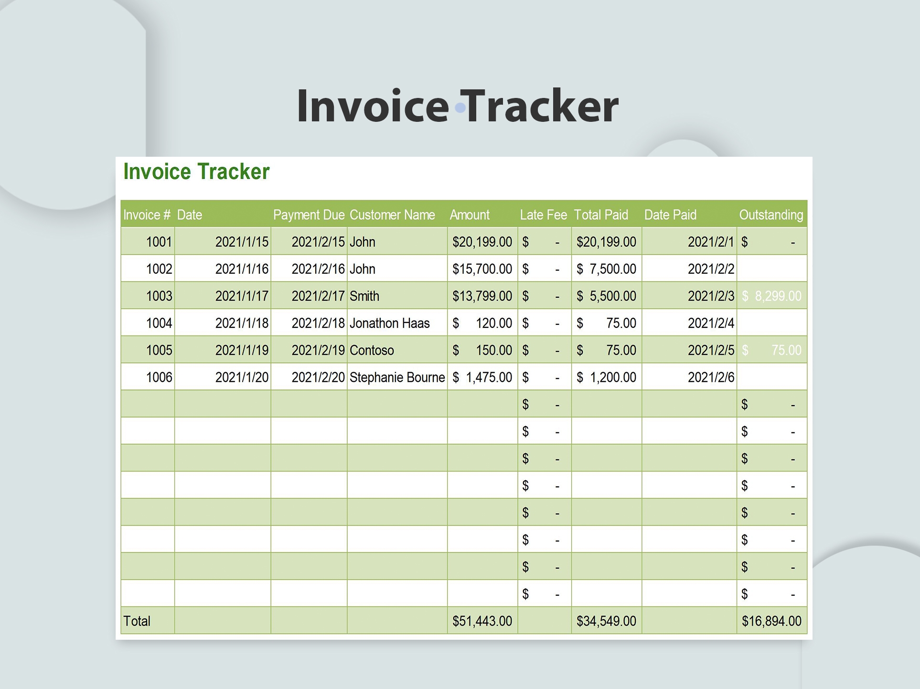The height and width of the screenshot is (689, 920).
Task: Select the Total Paid column header
Action: pyautogui.click(x=601, y=215)
